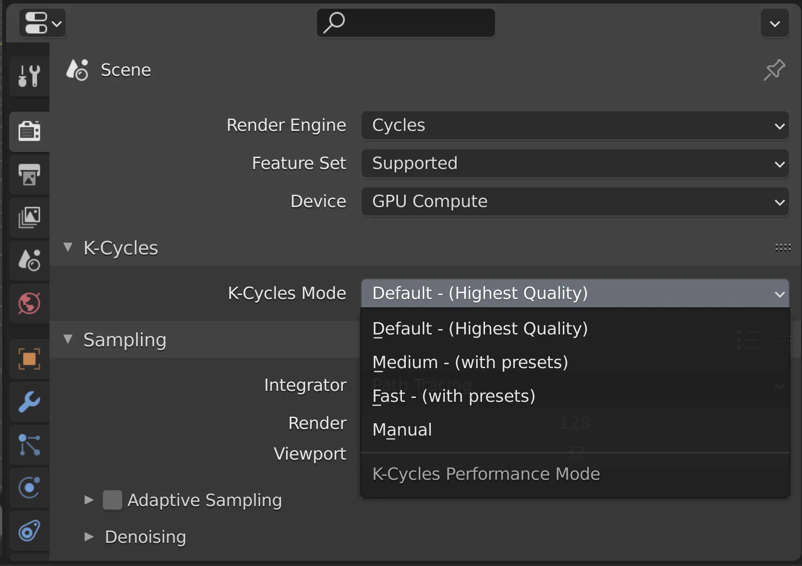Open the Feature Set dropdown showing Supported

click(x=575, y=164)
